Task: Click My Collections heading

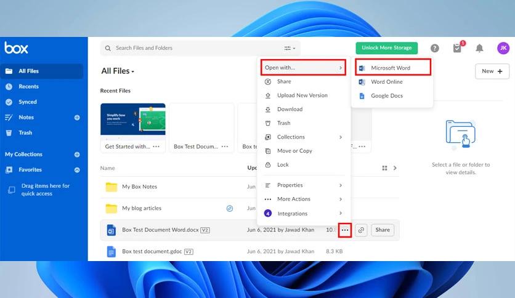Action: (x=23, y=155)
